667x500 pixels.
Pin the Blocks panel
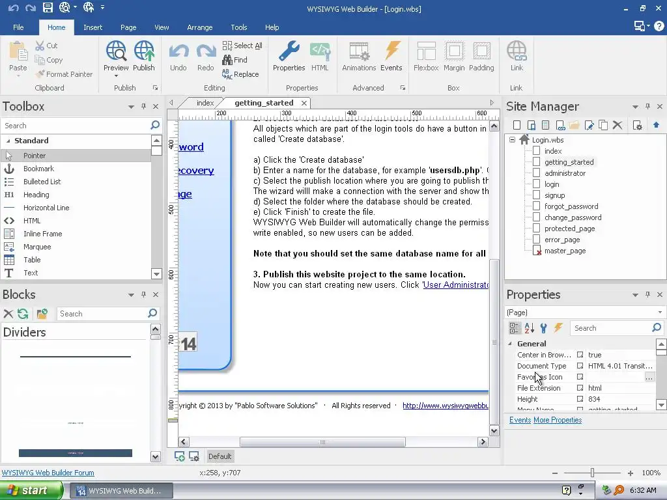coord(144,294)
